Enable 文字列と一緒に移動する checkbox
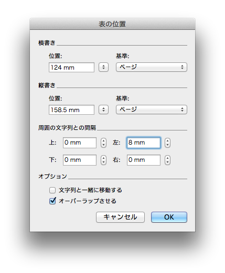The image size is (225, 273). 52,190
